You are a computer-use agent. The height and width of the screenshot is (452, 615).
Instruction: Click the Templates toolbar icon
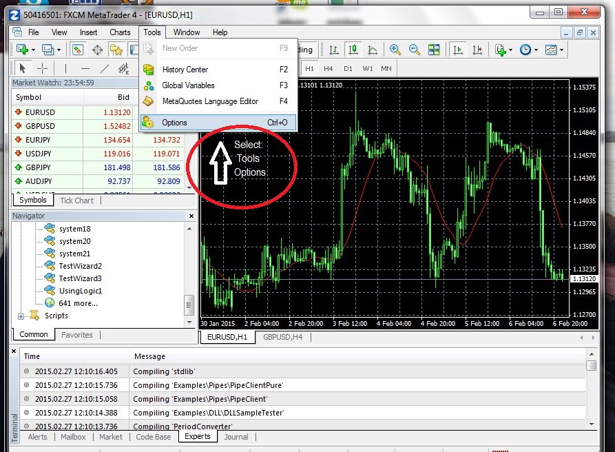(551, 50)
